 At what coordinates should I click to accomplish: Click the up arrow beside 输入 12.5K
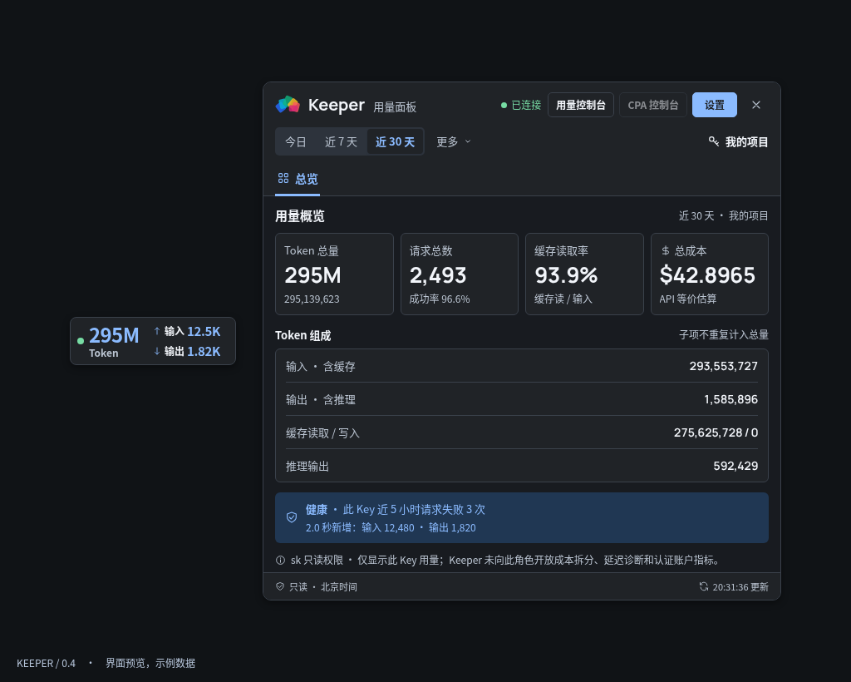157,331
